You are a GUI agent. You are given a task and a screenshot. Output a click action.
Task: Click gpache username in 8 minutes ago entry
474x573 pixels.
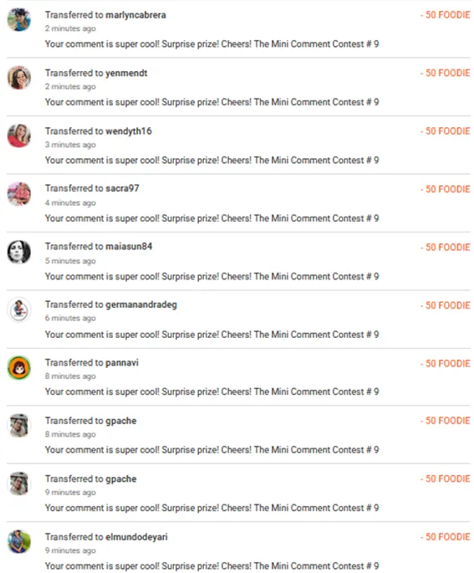(121, 421)
